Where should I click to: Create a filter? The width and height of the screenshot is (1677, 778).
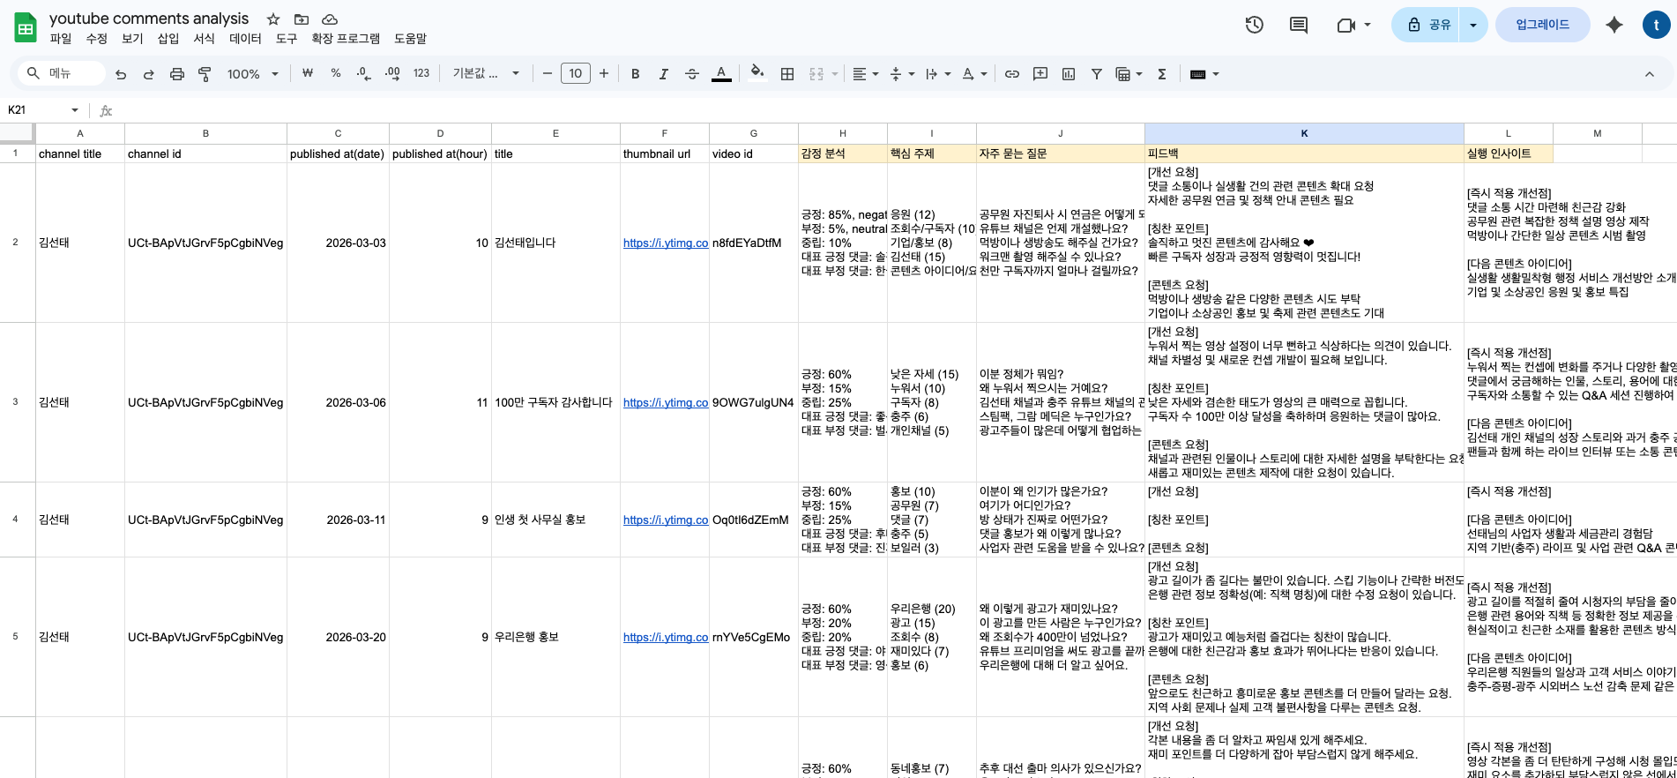tap(1097, 74)
